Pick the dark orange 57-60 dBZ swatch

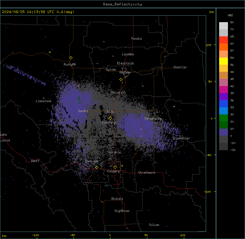click(223, 47)
